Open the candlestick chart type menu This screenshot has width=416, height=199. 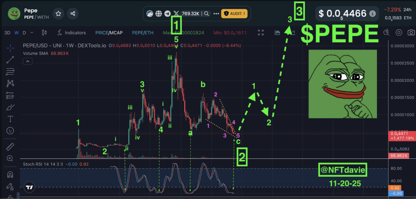pos(45,33)
